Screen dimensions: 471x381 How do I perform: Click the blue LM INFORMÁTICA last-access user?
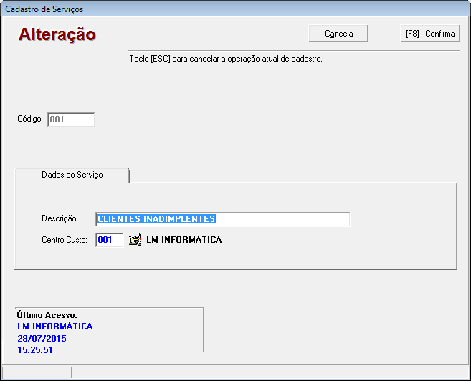(54, 327)
